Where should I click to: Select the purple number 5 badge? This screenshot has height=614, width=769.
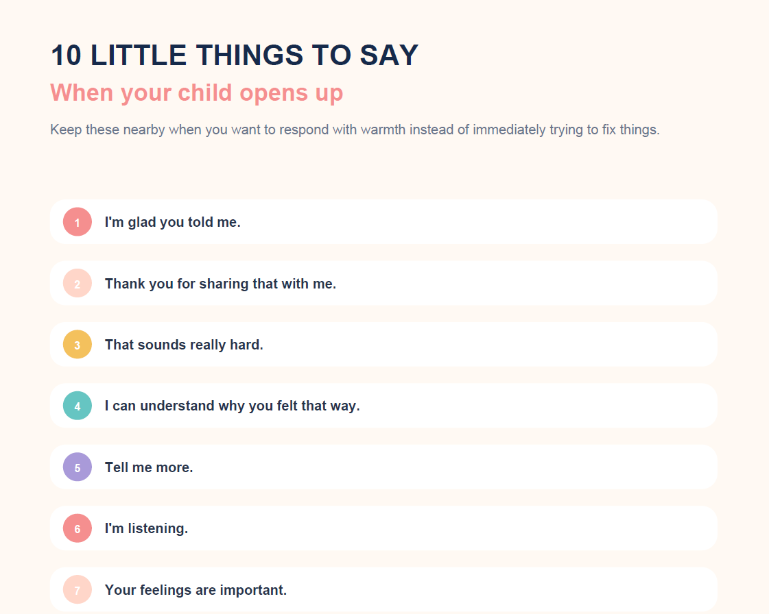(x=78, y=467)
